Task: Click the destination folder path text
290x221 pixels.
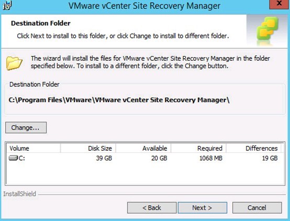Action: click(x=119, y=100)
